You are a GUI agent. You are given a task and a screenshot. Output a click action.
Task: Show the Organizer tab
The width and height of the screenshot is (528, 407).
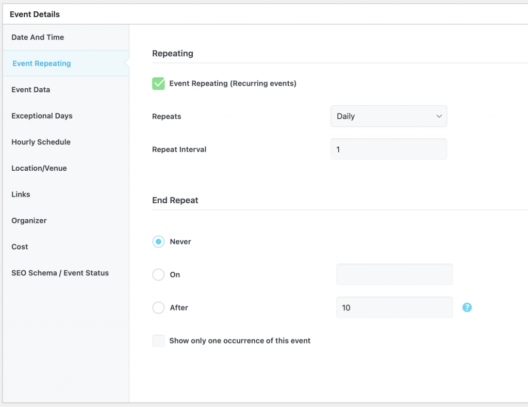pos(29,221)
